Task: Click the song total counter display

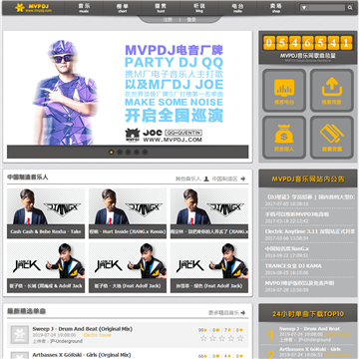Action: [308, 43]
